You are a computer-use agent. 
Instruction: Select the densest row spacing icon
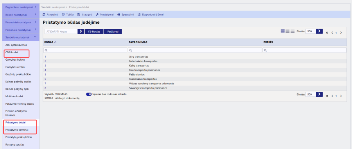(x=283, y=32)
